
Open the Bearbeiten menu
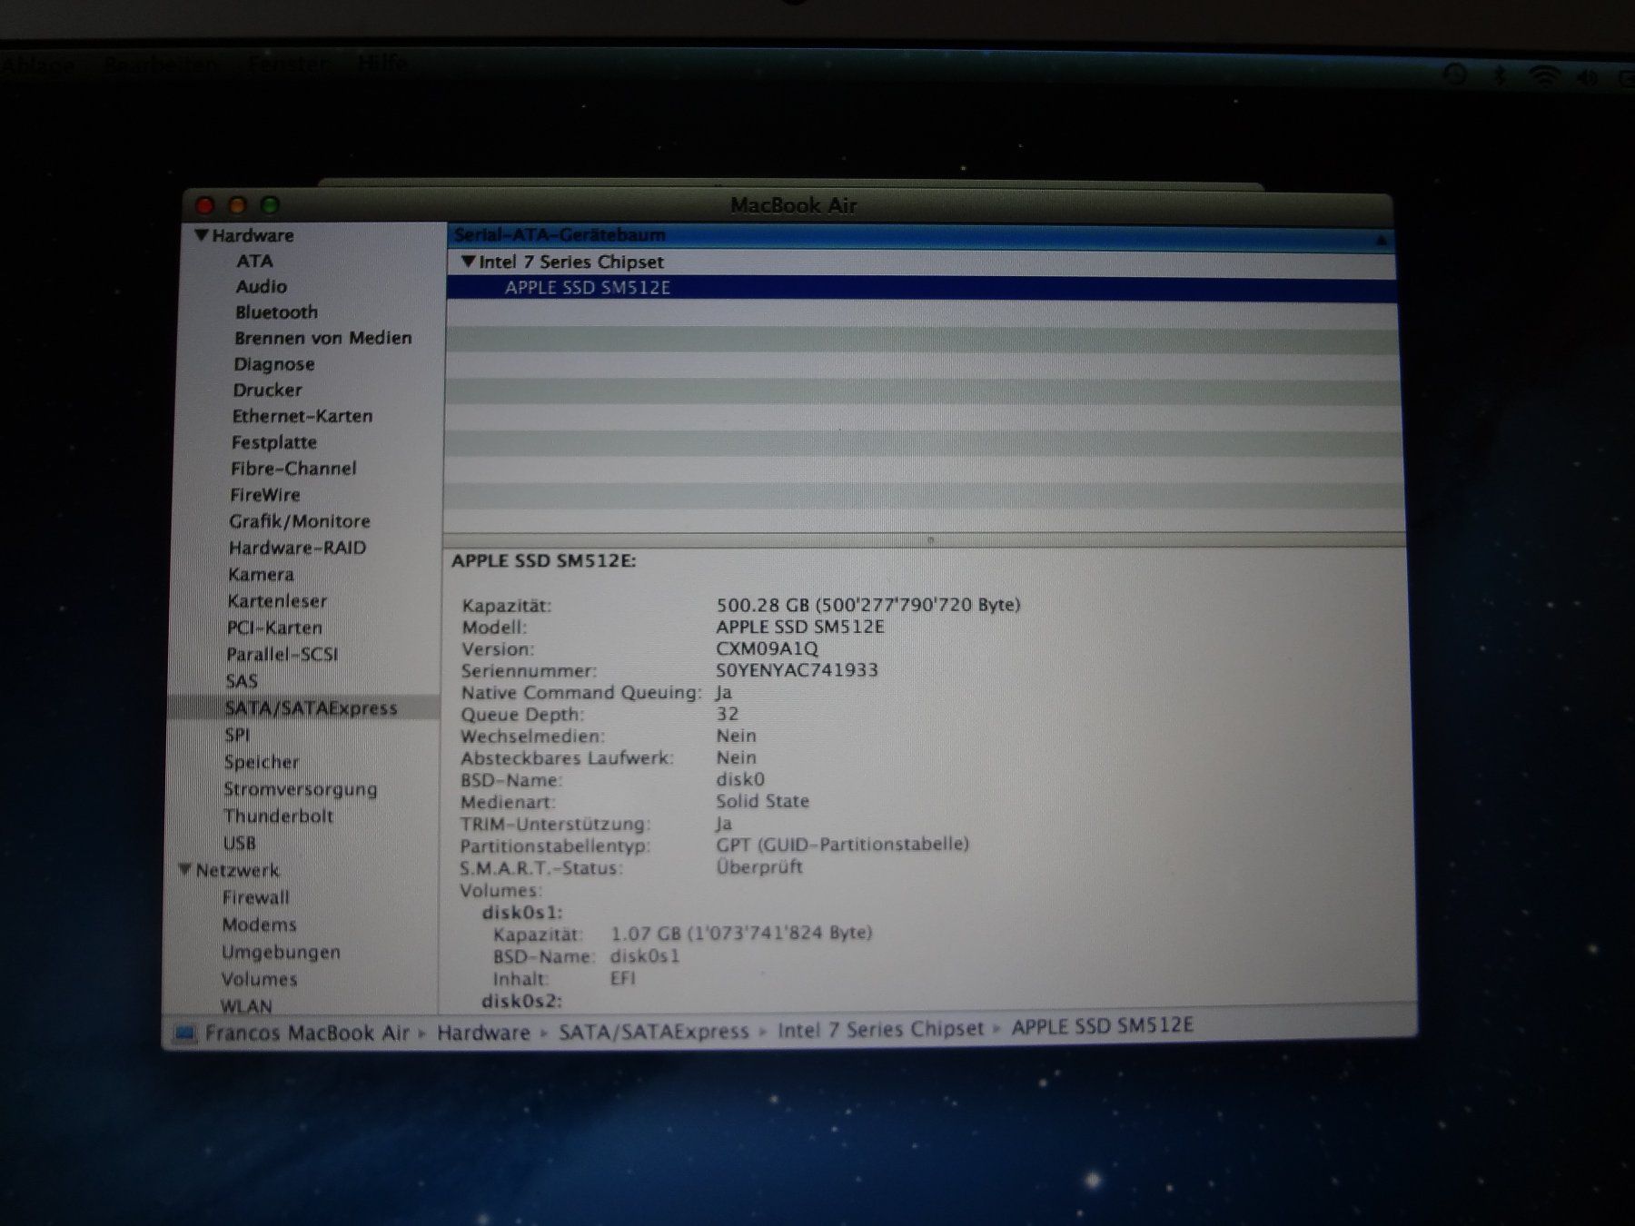[161, 64]
